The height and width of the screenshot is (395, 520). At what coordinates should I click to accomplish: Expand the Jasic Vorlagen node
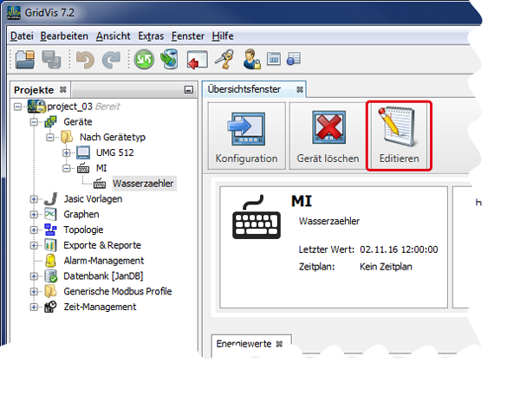click(34, 199)
